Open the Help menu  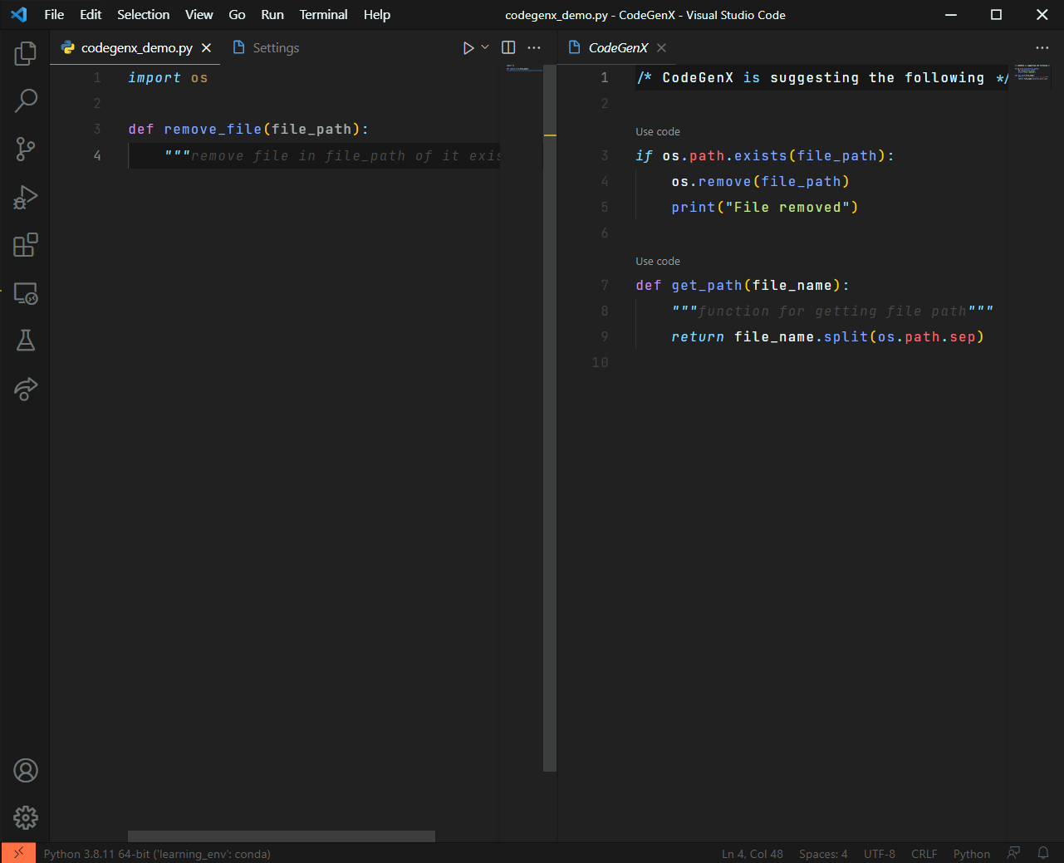click(376, 15)
